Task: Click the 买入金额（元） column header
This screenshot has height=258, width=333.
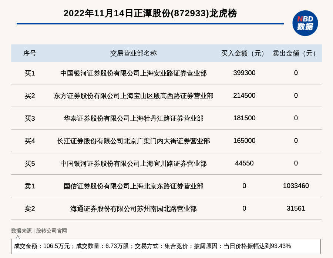Action: 244,53
